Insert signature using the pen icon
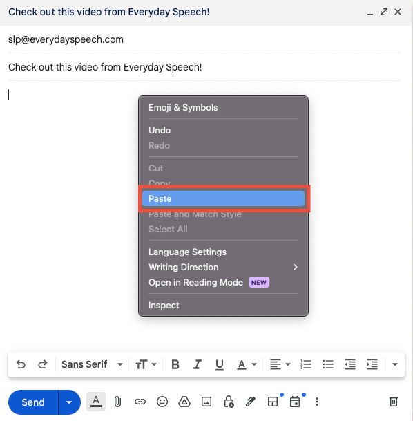The image size is (413, 421). click(x=251, y=402)
